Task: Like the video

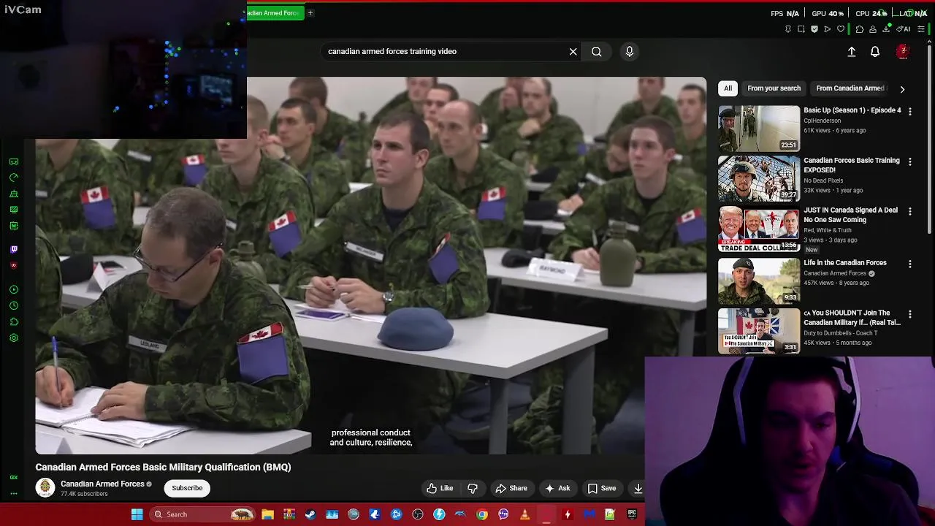Action: click(440, 488)
